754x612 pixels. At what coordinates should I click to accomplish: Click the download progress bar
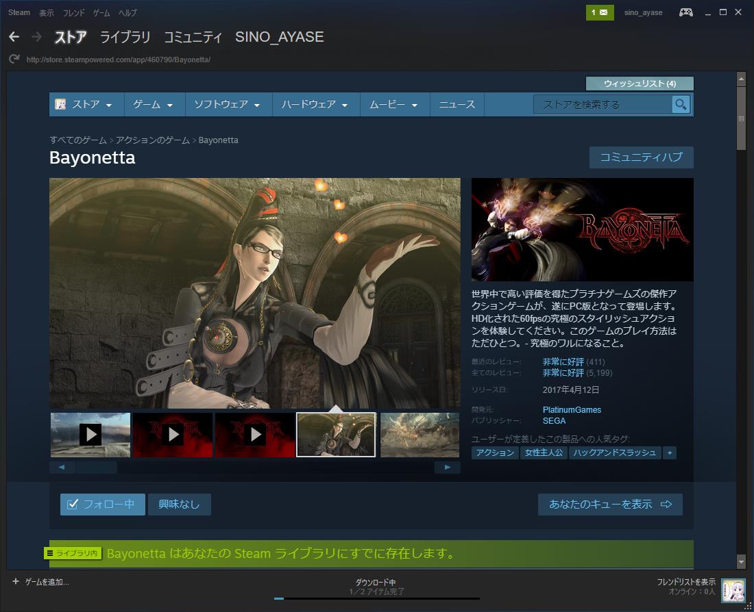coord(377,598)
